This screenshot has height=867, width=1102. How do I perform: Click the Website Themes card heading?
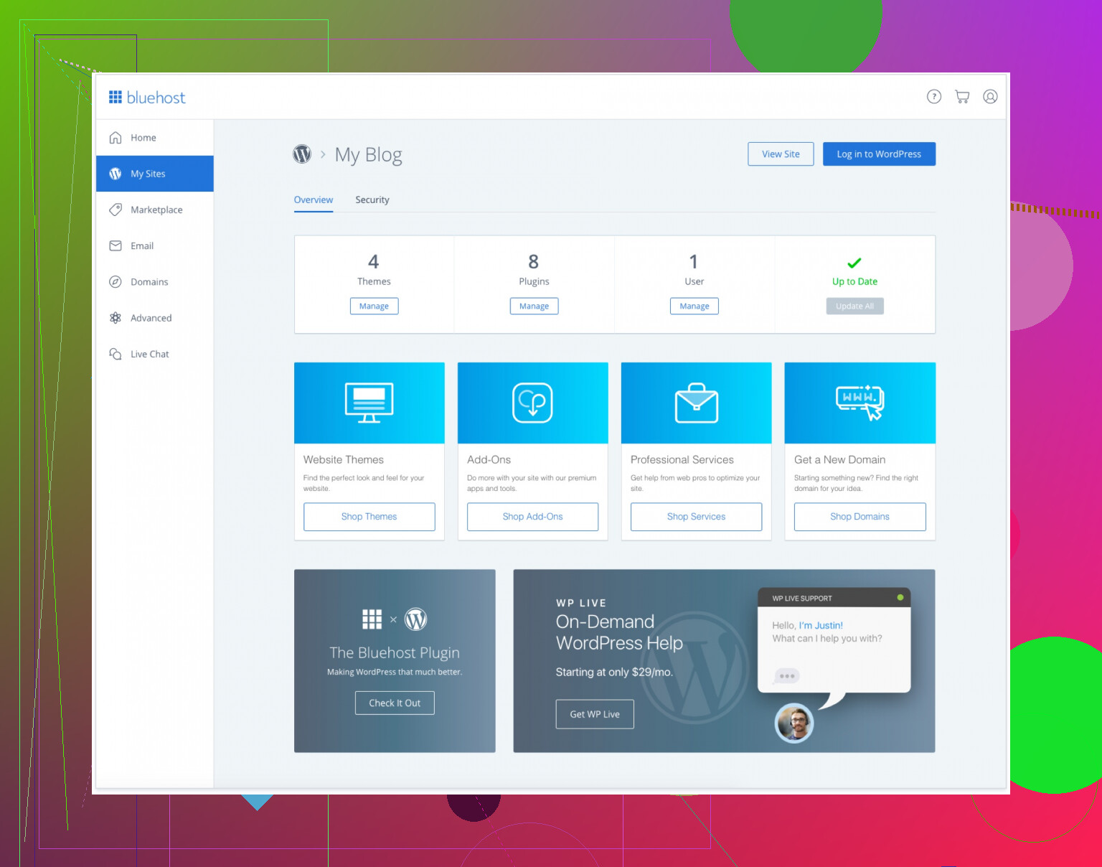(x=344, y=459)
